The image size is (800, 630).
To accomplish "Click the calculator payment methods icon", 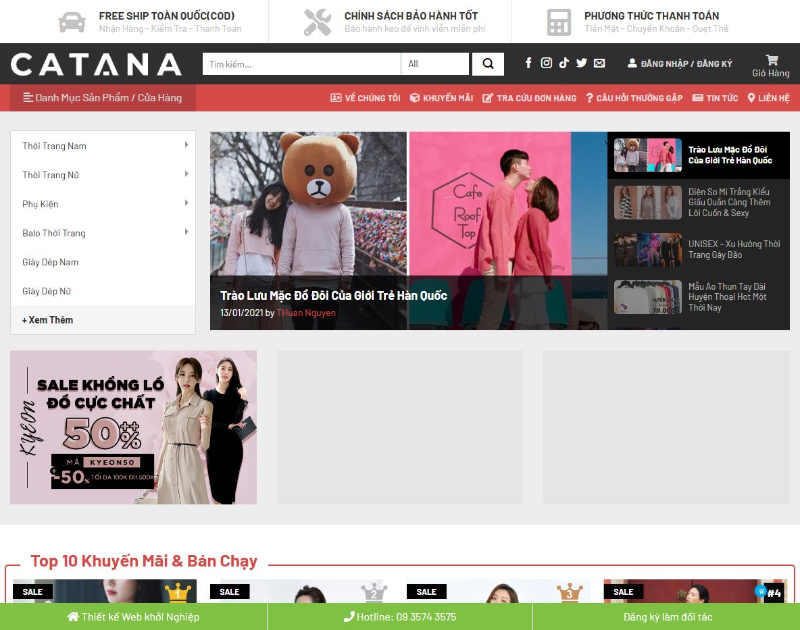I will [x=559, y=22].
